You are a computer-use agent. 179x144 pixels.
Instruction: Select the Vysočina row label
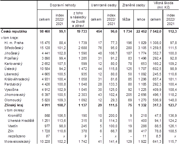click(x=11, y=90)
